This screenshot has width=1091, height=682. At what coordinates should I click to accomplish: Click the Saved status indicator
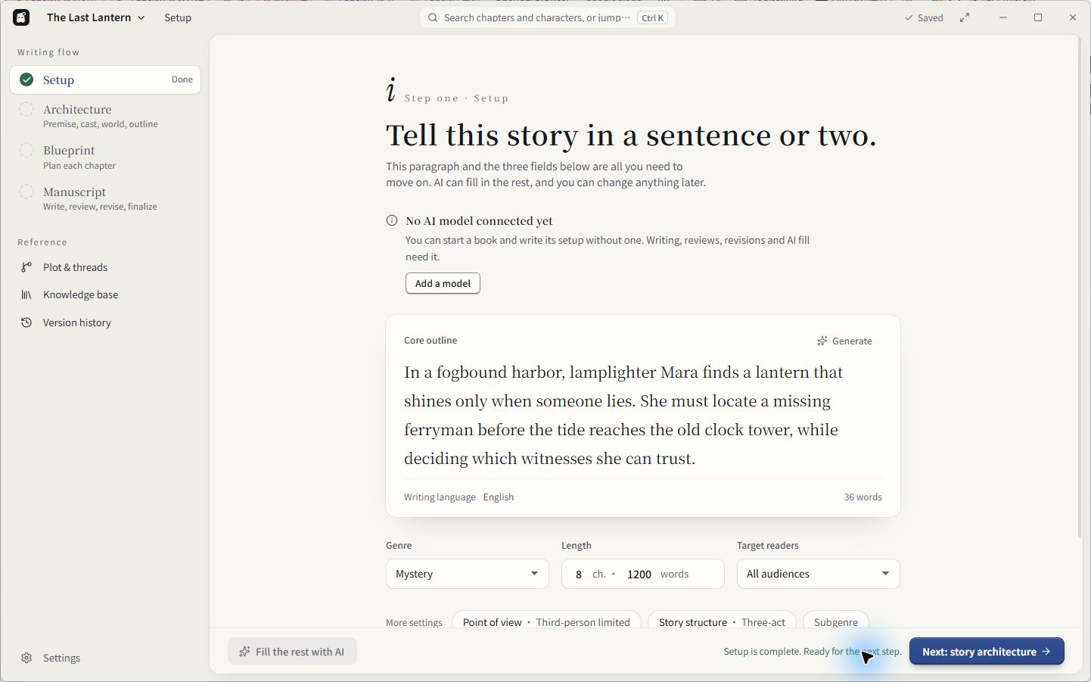tap(924, 17)
